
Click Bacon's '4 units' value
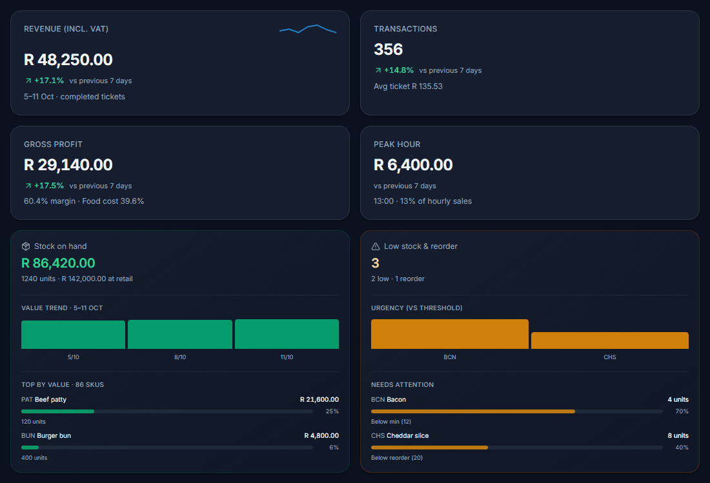pos(678,400)
